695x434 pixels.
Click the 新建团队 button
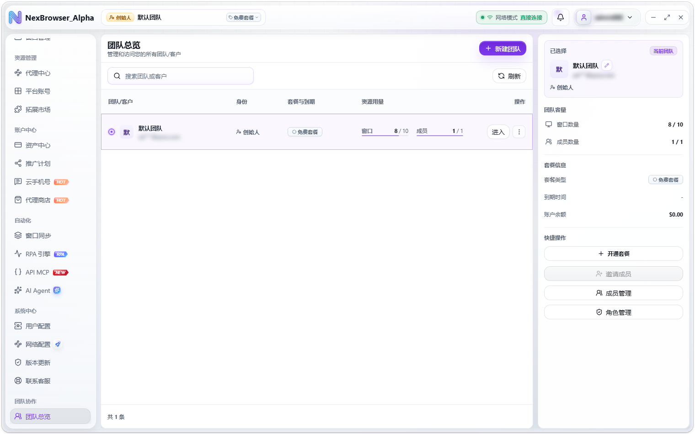(503, 48)
